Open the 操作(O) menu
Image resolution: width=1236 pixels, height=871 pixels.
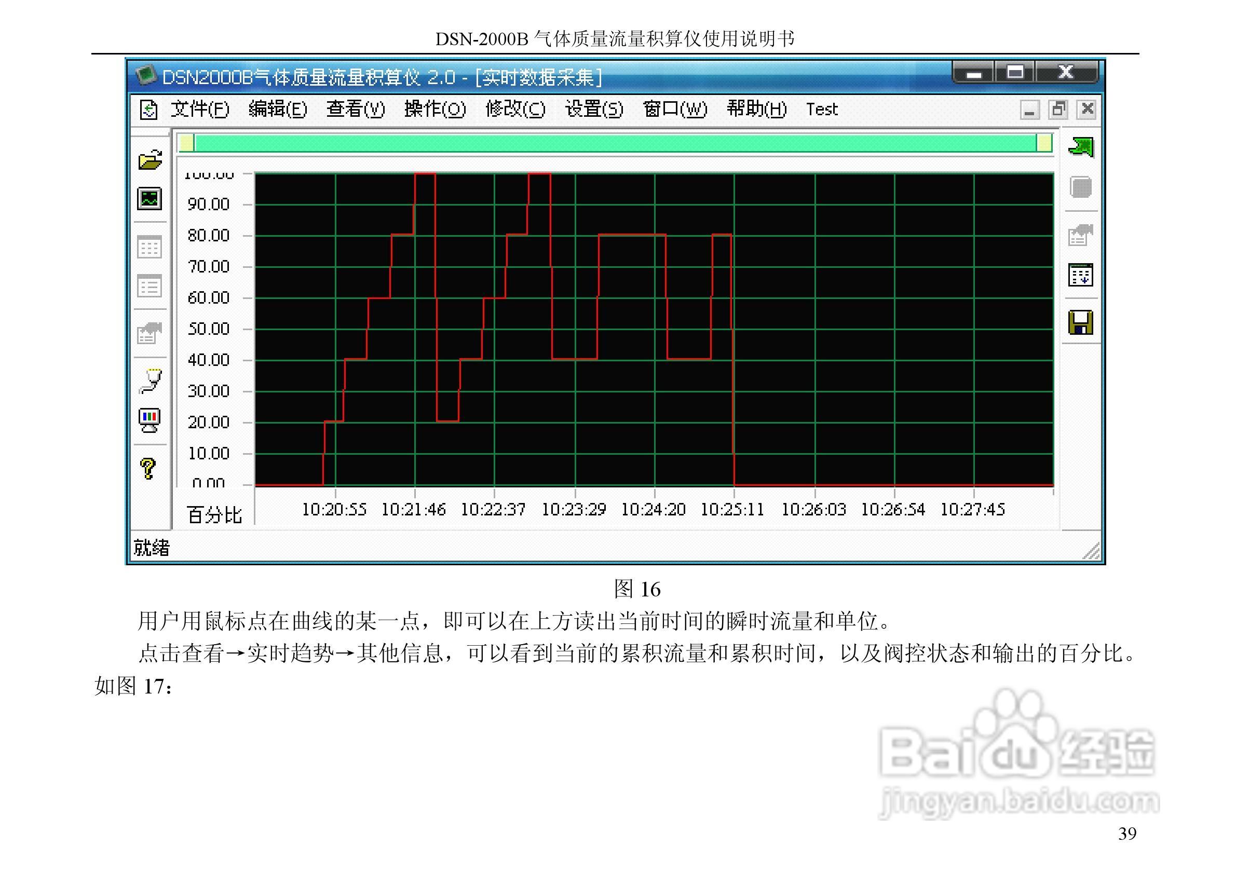click(434, 110)
